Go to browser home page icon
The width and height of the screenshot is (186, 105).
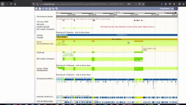pyautogui.click(x=15, y=4)
